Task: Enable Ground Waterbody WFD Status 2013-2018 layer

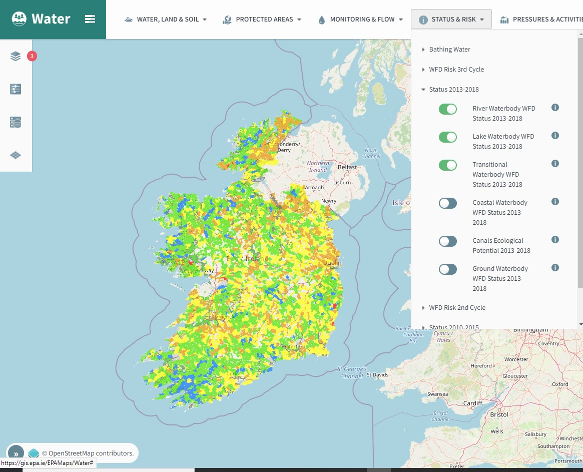Action: [x=448, y=269]
